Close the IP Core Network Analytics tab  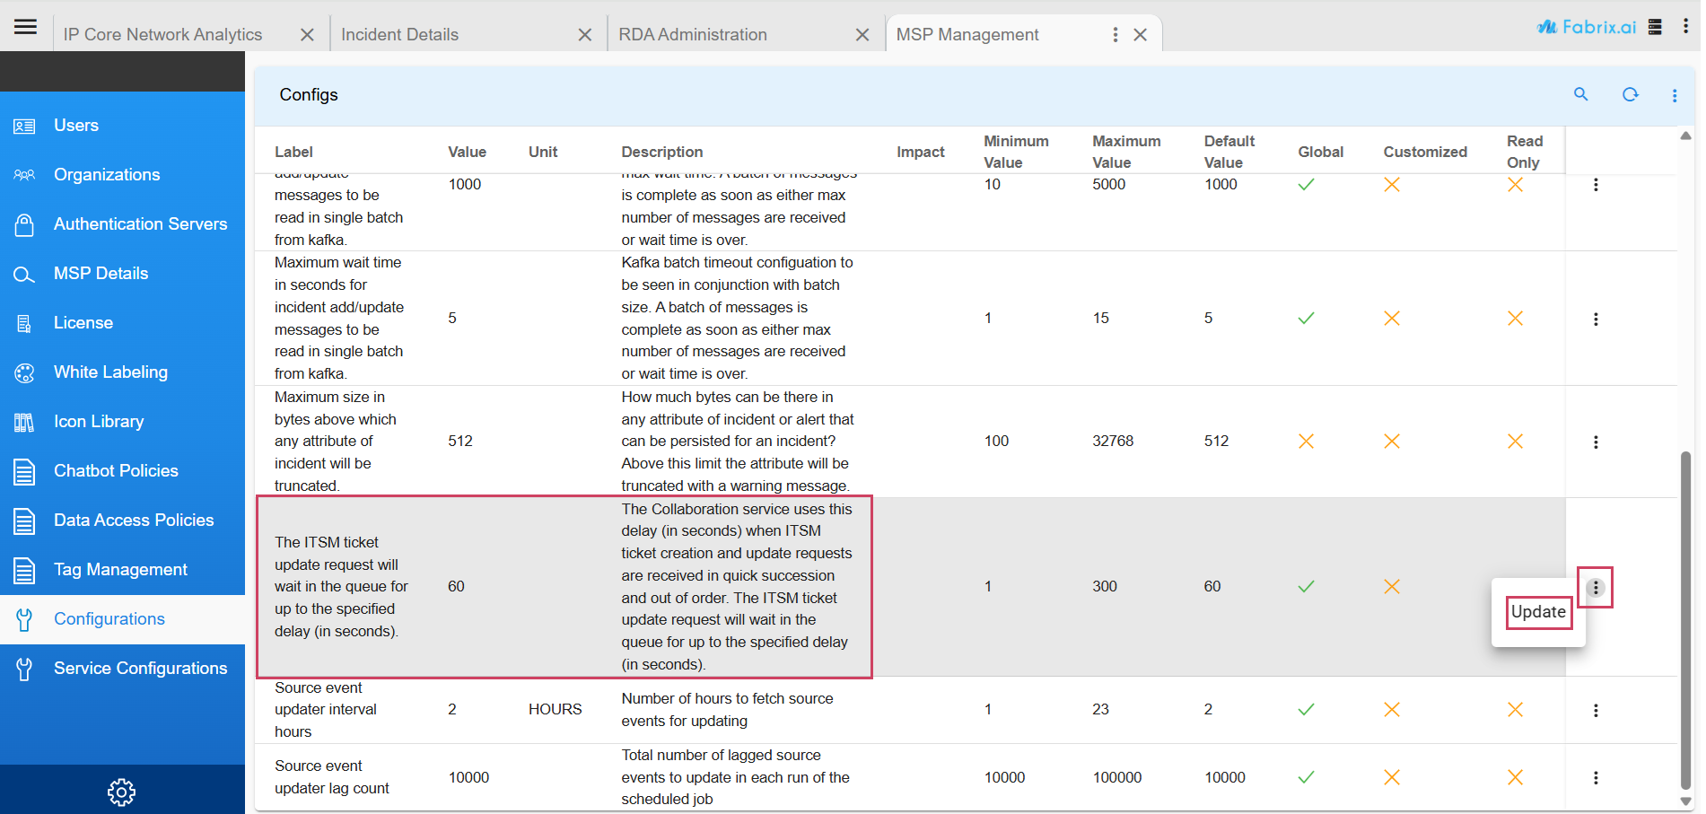[x=307, y=35]
